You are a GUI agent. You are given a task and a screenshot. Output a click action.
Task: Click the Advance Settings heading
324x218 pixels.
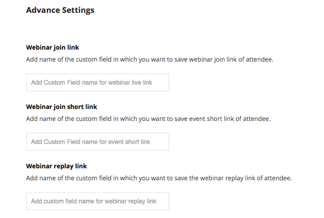60,10
